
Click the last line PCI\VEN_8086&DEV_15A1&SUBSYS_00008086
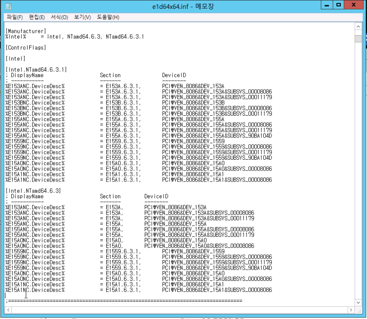coord(217,290)
